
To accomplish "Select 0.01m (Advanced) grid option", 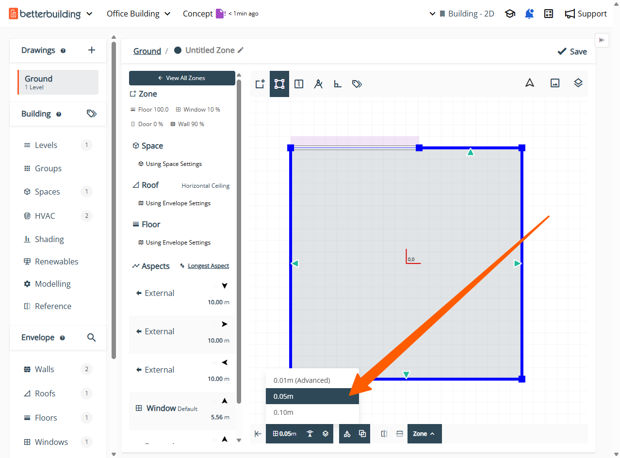I will pyautogui.click(x=302, y=380).
